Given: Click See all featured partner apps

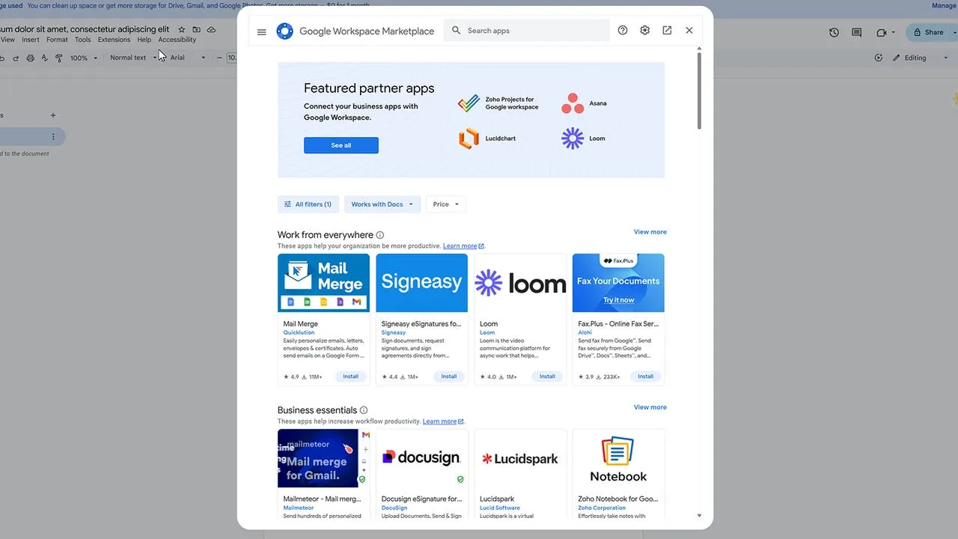Looking at the screenshot, I should [341, 144].
